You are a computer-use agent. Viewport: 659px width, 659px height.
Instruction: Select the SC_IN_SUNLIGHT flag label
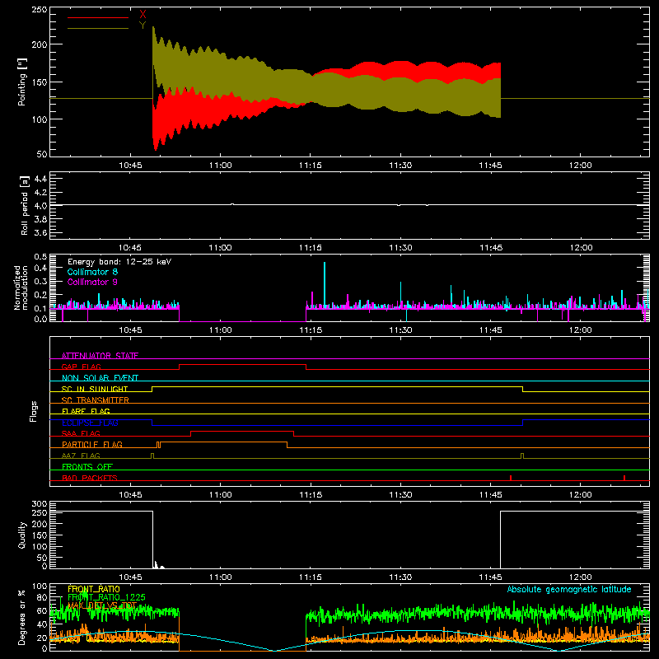(x=95, y=389)
